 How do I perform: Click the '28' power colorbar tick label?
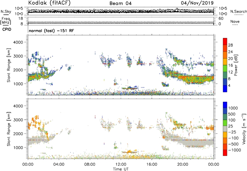point(230,45)
